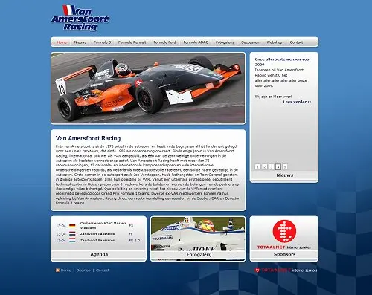
Task: Open the Nieuws menu item
Action: click(x=80, y=42)
